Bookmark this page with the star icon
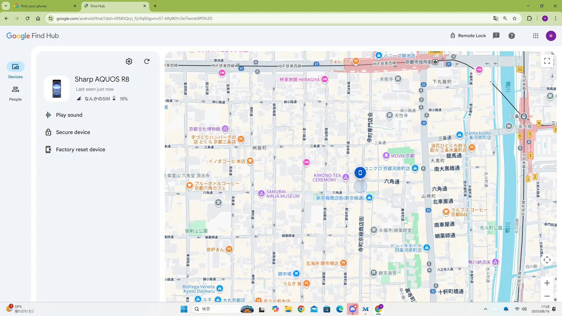Screen dimensions: 562x316 point(515,18)
